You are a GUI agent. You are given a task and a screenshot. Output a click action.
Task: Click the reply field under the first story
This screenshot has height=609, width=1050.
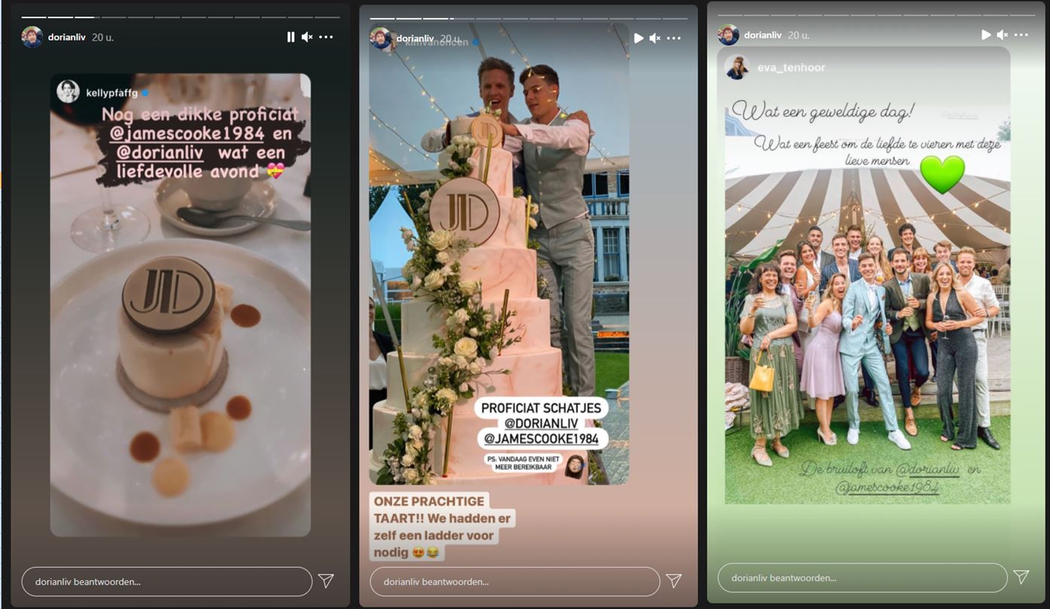[167, 581]
